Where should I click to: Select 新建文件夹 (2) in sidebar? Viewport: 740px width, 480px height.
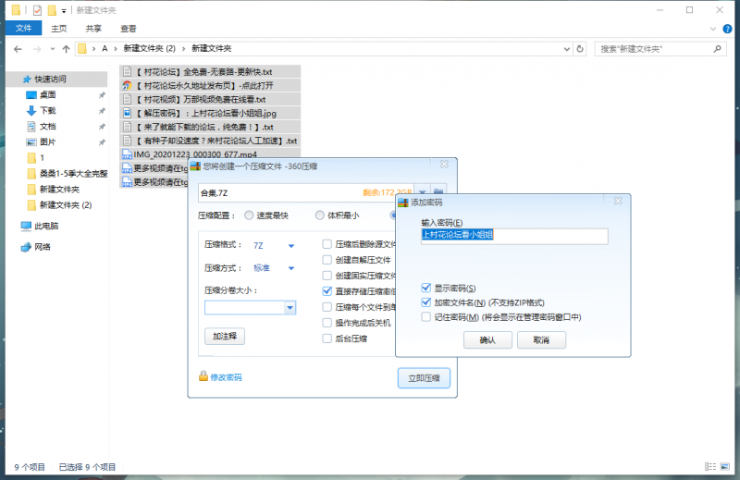66,204
